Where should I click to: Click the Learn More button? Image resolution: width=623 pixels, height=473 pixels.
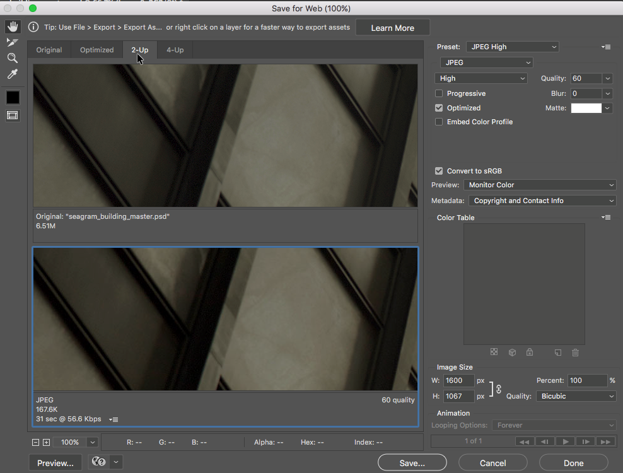coord(392,28)
